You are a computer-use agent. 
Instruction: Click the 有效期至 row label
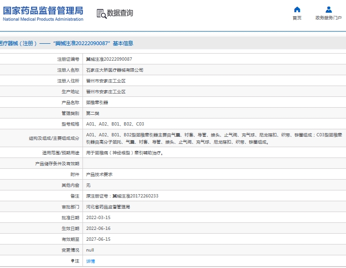coord(70,239)
